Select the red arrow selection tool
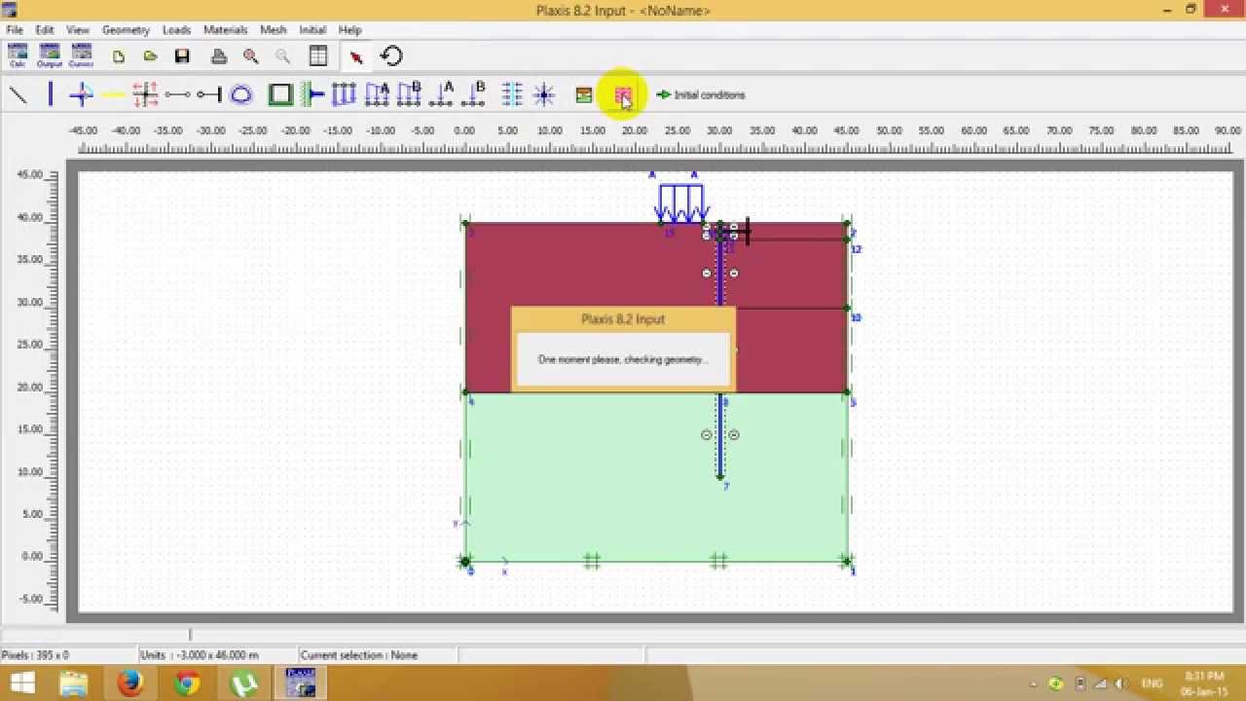This screenshot has height=701, width=1246. pyautogui.click(x=356, y=56)
